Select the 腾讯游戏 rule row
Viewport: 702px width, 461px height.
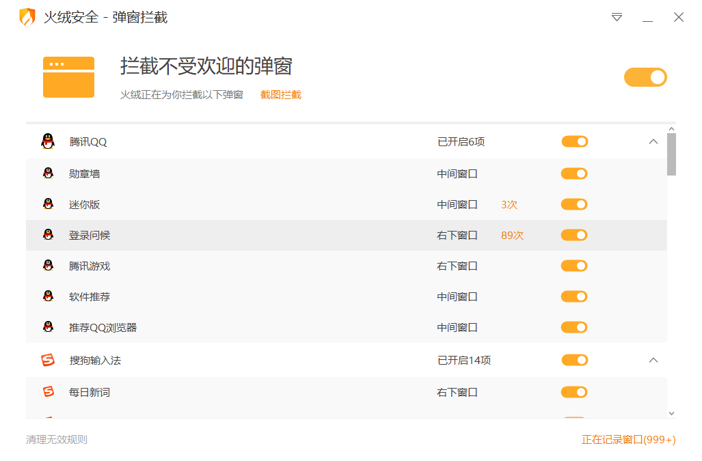pos(347,266)
